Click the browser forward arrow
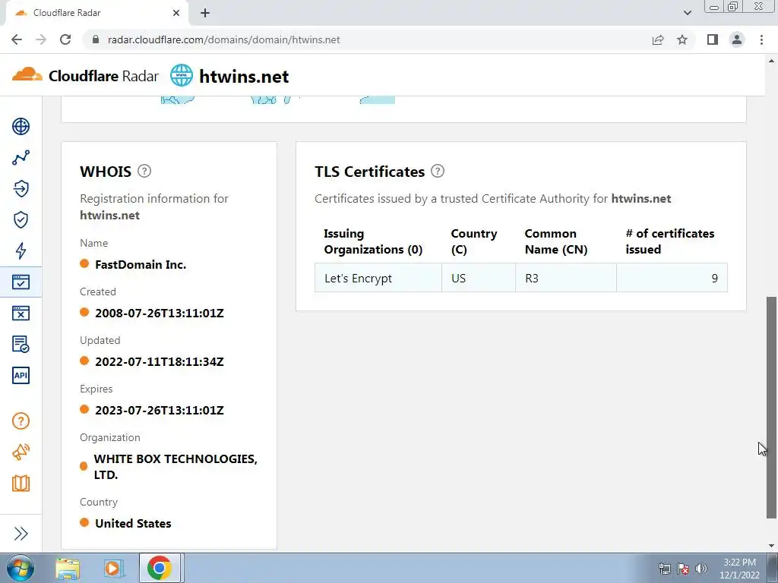The width and height of the screenshot is (778, 583). click(x=41, y=39)
